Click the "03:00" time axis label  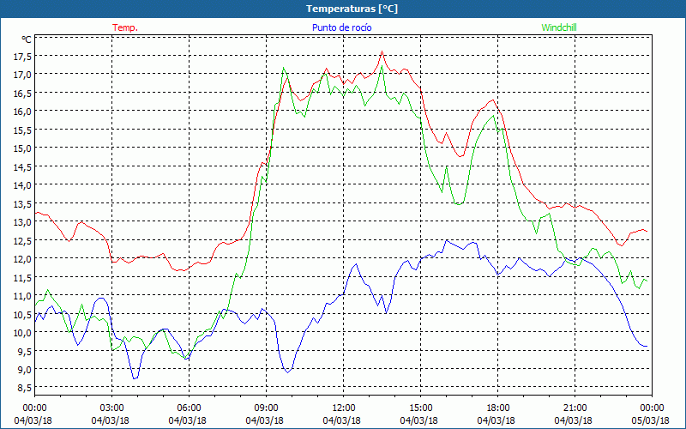click(x=112, y=408)
